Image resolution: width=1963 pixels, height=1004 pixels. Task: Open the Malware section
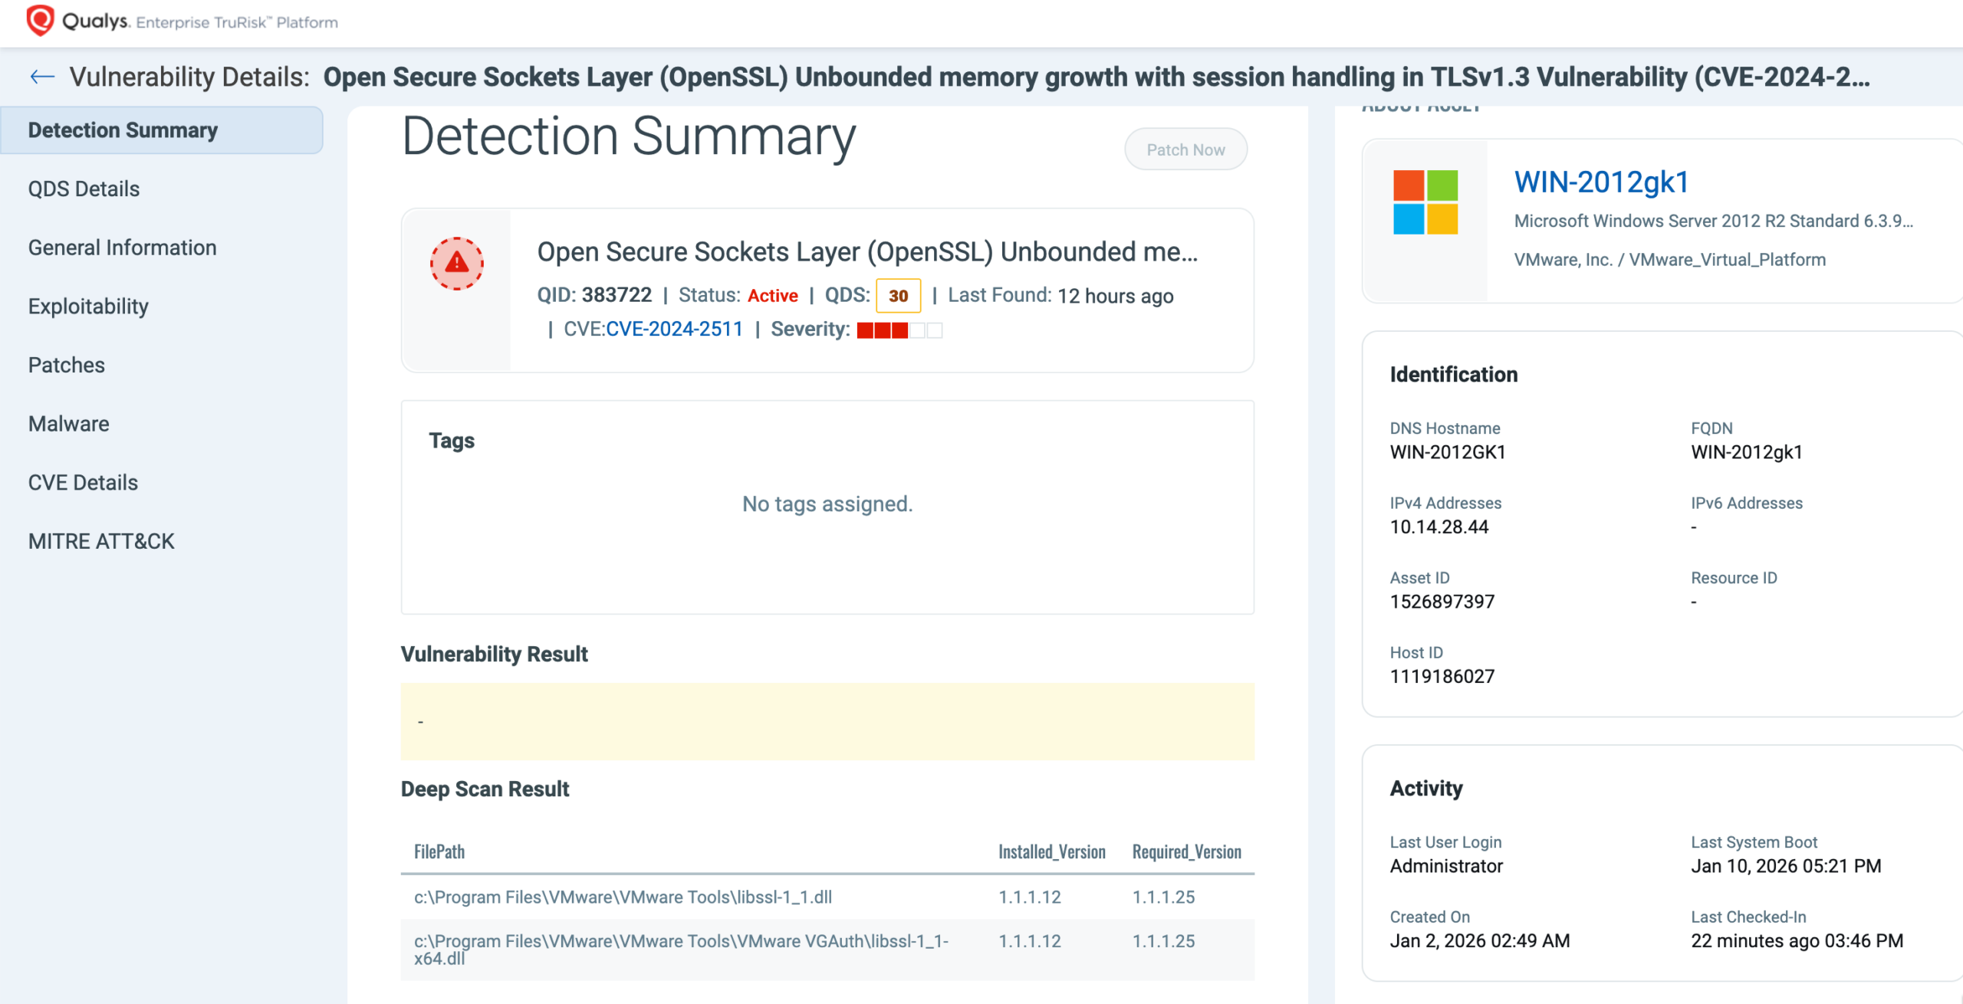[x=68, y=423]
